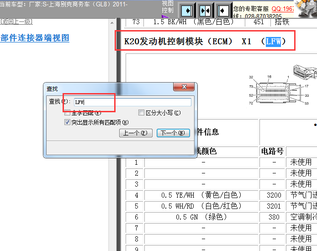This screenshot has width=317, height=251.
Task: Click 0.5 WH/RD wire color cell
Action: coord(201,206)
